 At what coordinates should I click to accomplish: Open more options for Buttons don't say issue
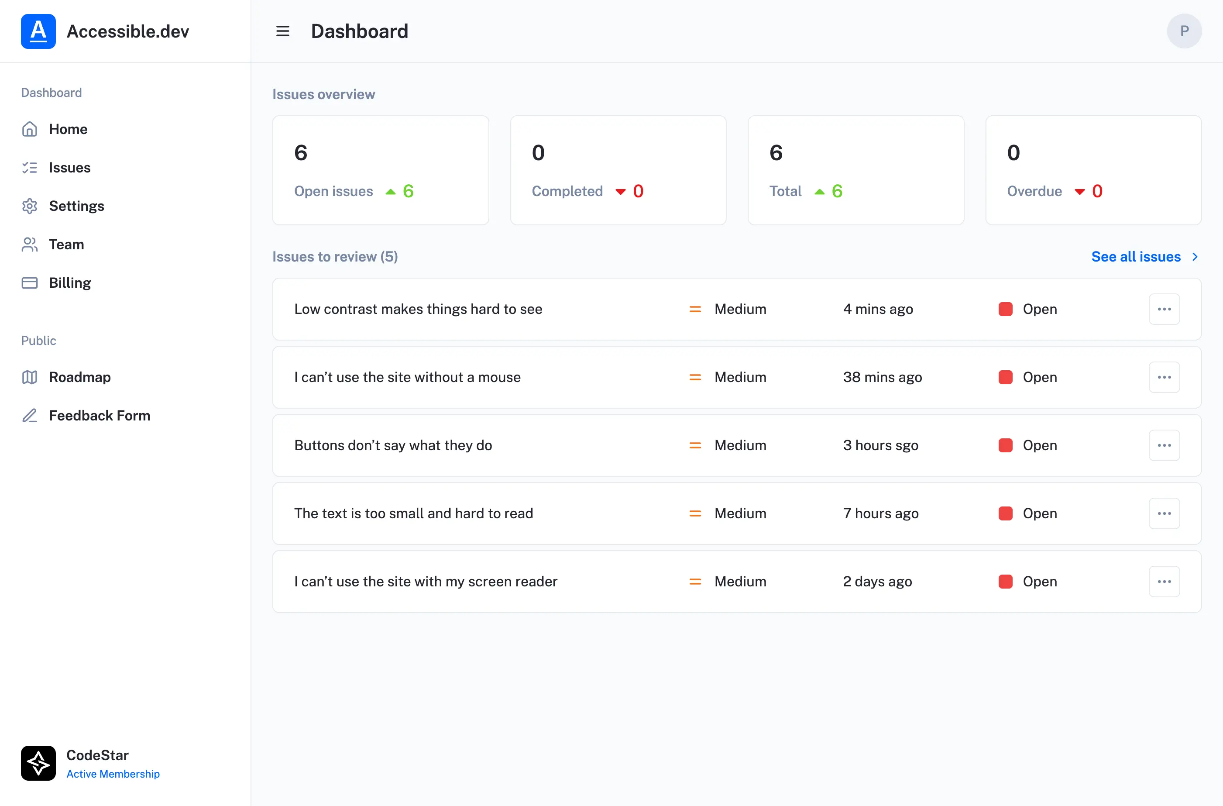(1164, 445)
